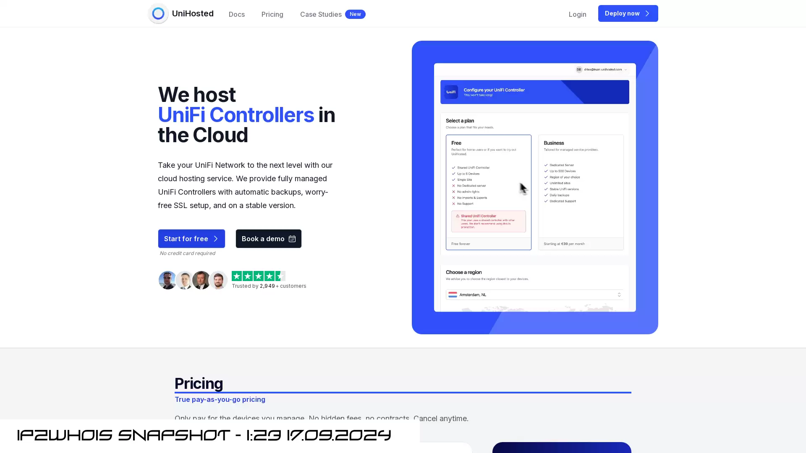Click the Deploy now arrow icon
The image size is (806, 453).
click(x=647, y=13)
